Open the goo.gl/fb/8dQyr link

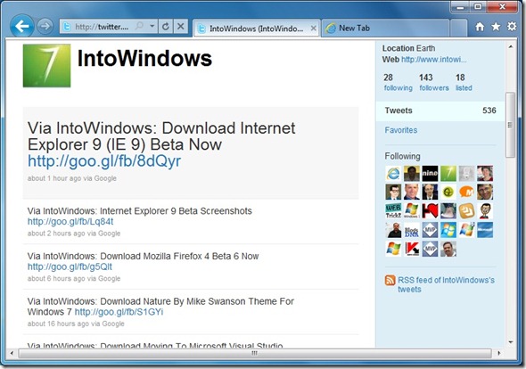[x=104, y=160]
